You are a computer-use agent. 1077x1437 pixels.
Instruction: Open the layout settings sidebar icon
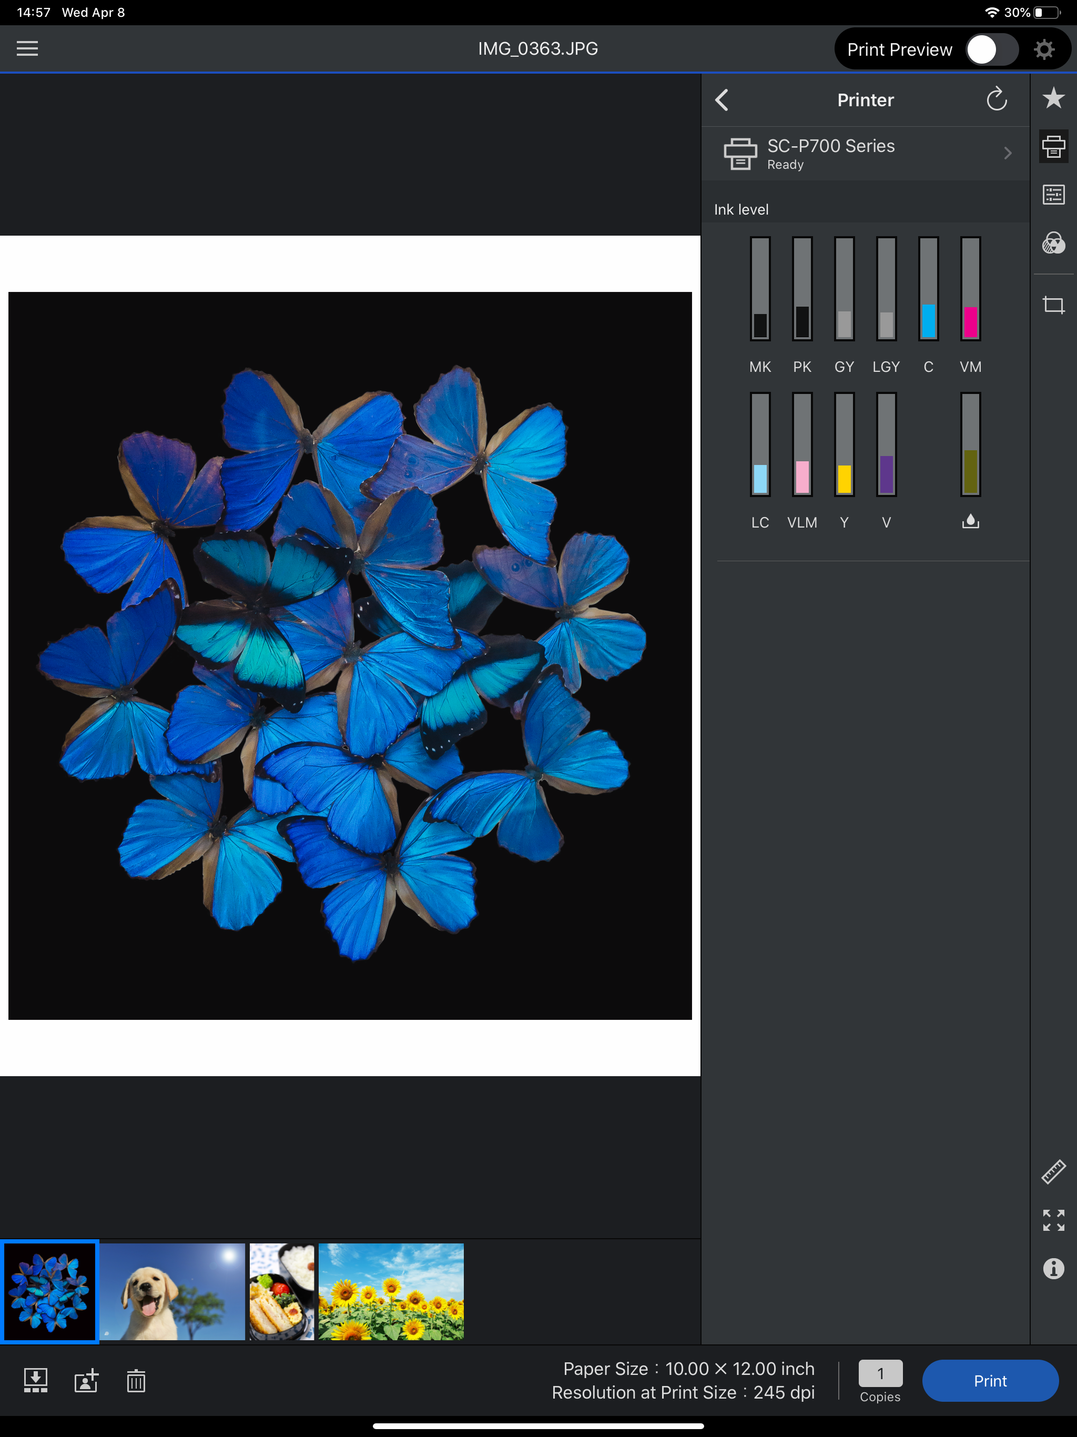[x=1053, y=195]
